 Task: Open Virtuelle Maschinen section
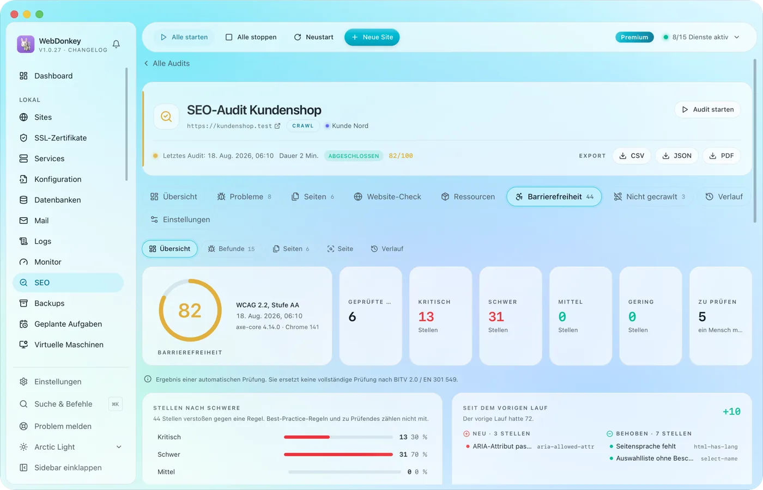tap(69, 345)
